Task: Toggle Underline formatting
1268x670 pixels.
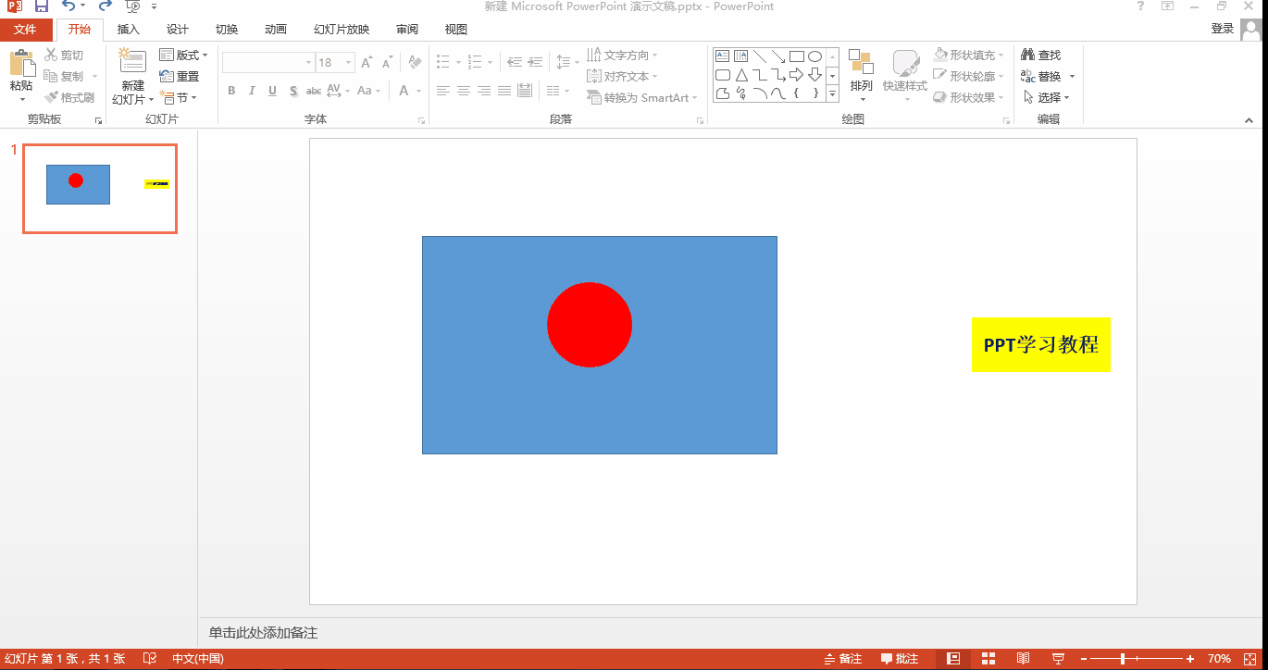Action: click(x=272, y=91)
